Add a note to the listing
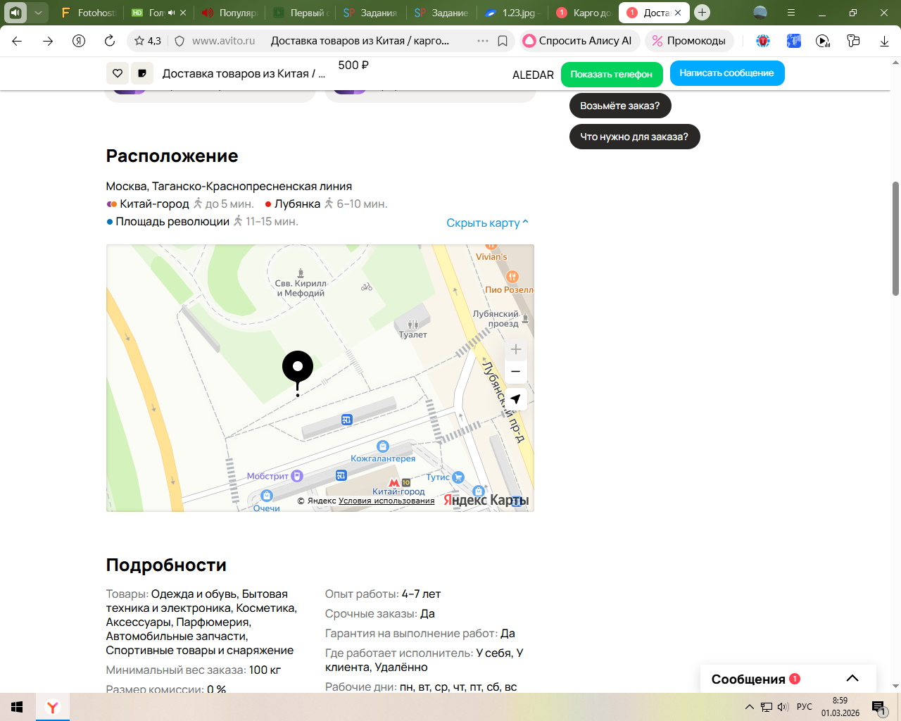This screenshot has width=901, height=721. coord(142,73)
